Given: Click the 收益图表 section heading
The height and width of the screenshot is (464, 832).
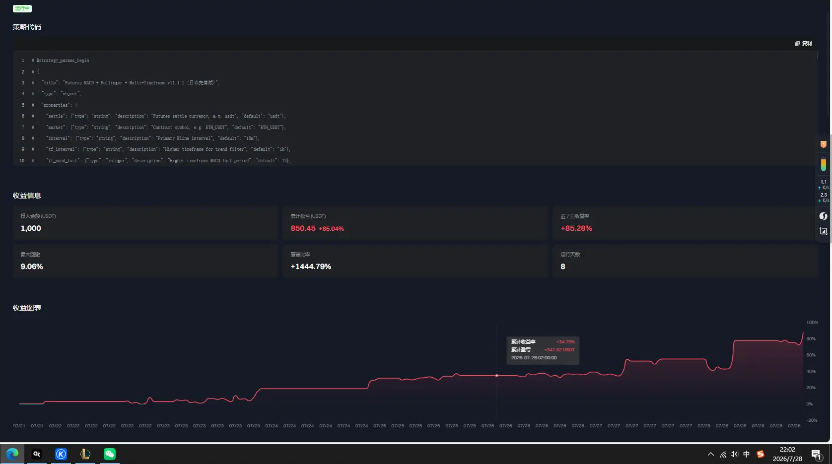Looking at the screenshot, I should (x=27, y=308).
